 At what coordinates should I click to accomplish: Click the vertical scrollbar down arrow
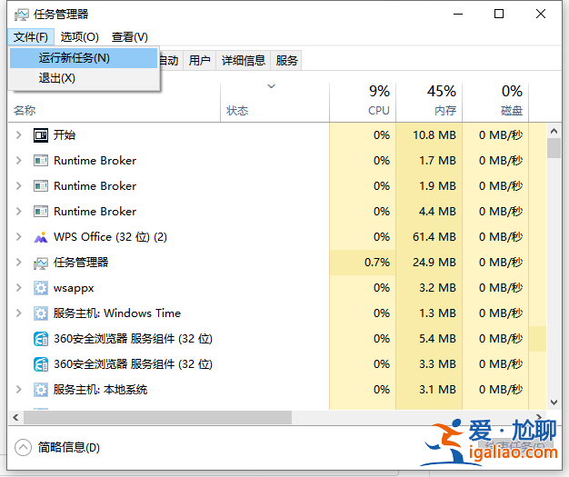(x=554, y=402)
